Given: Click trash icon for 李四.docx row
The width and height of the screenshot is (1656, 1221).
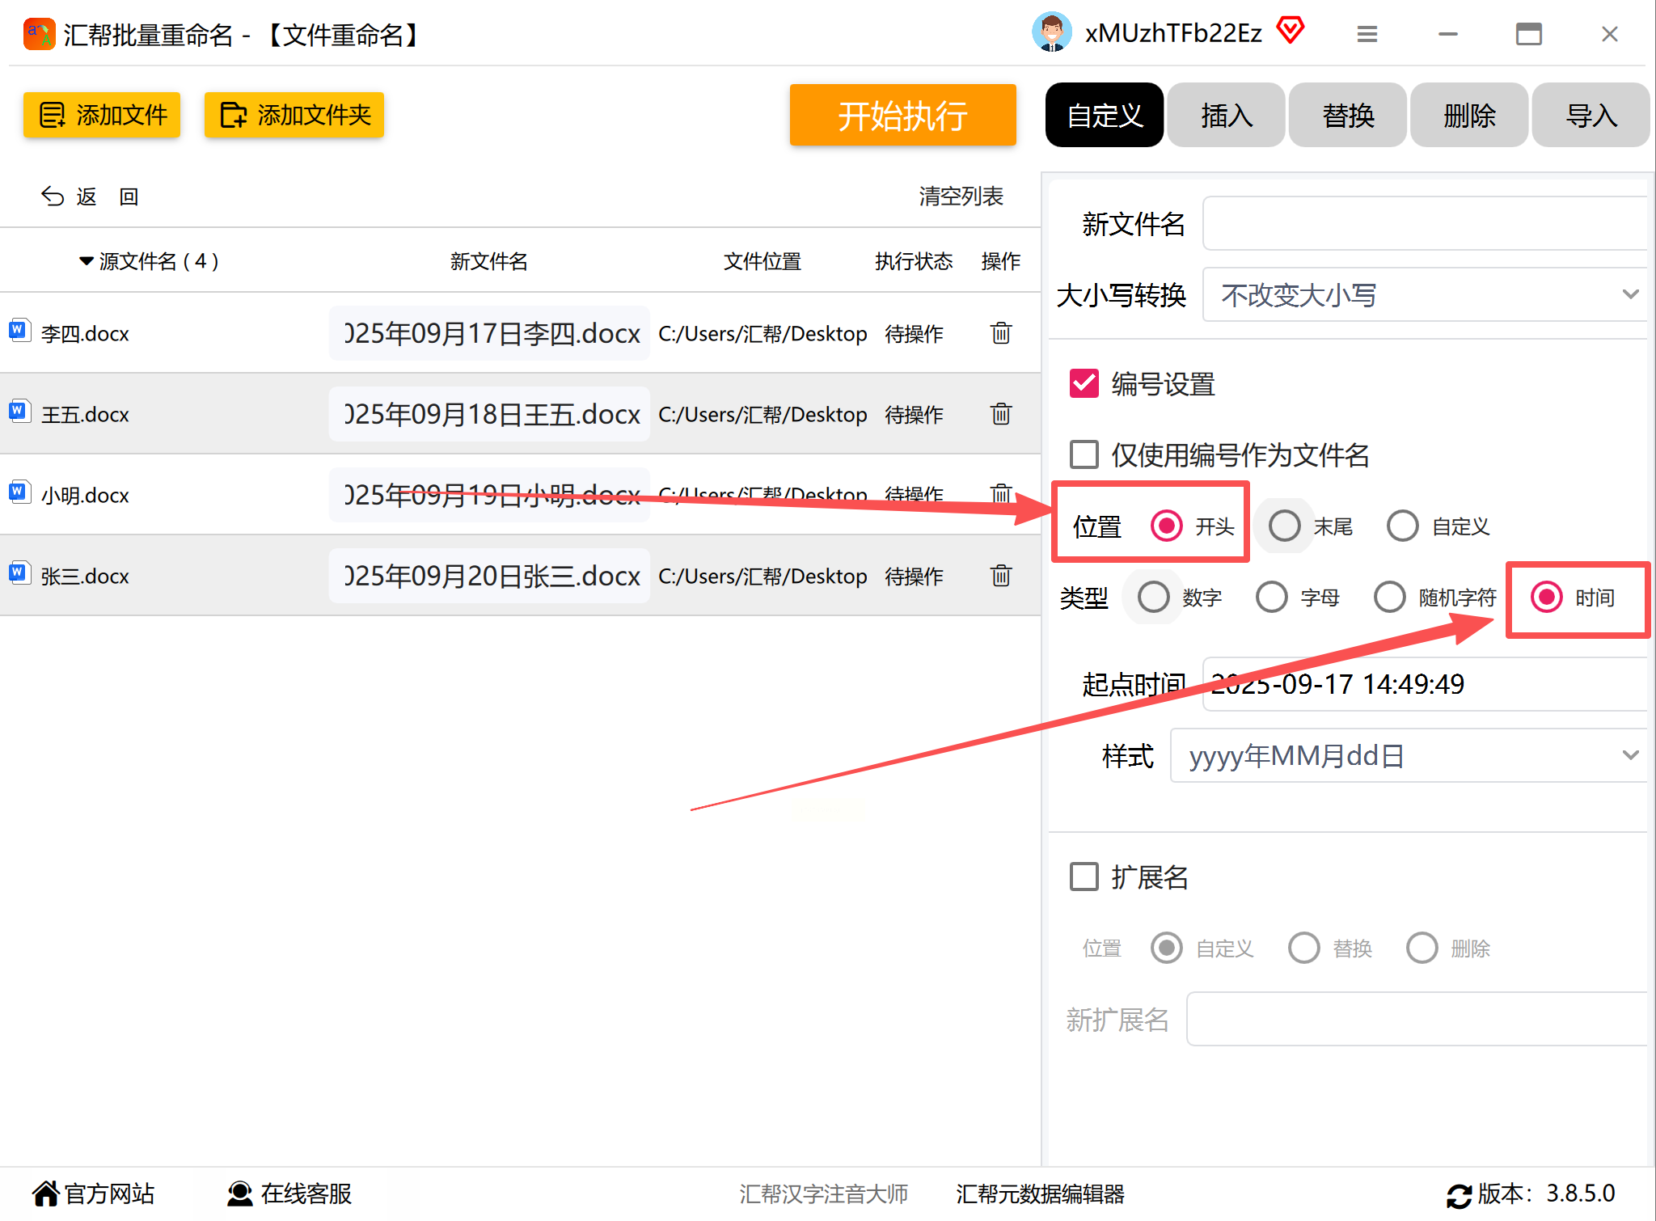Looking at the screenshot, I should [x=1001, y=333].
